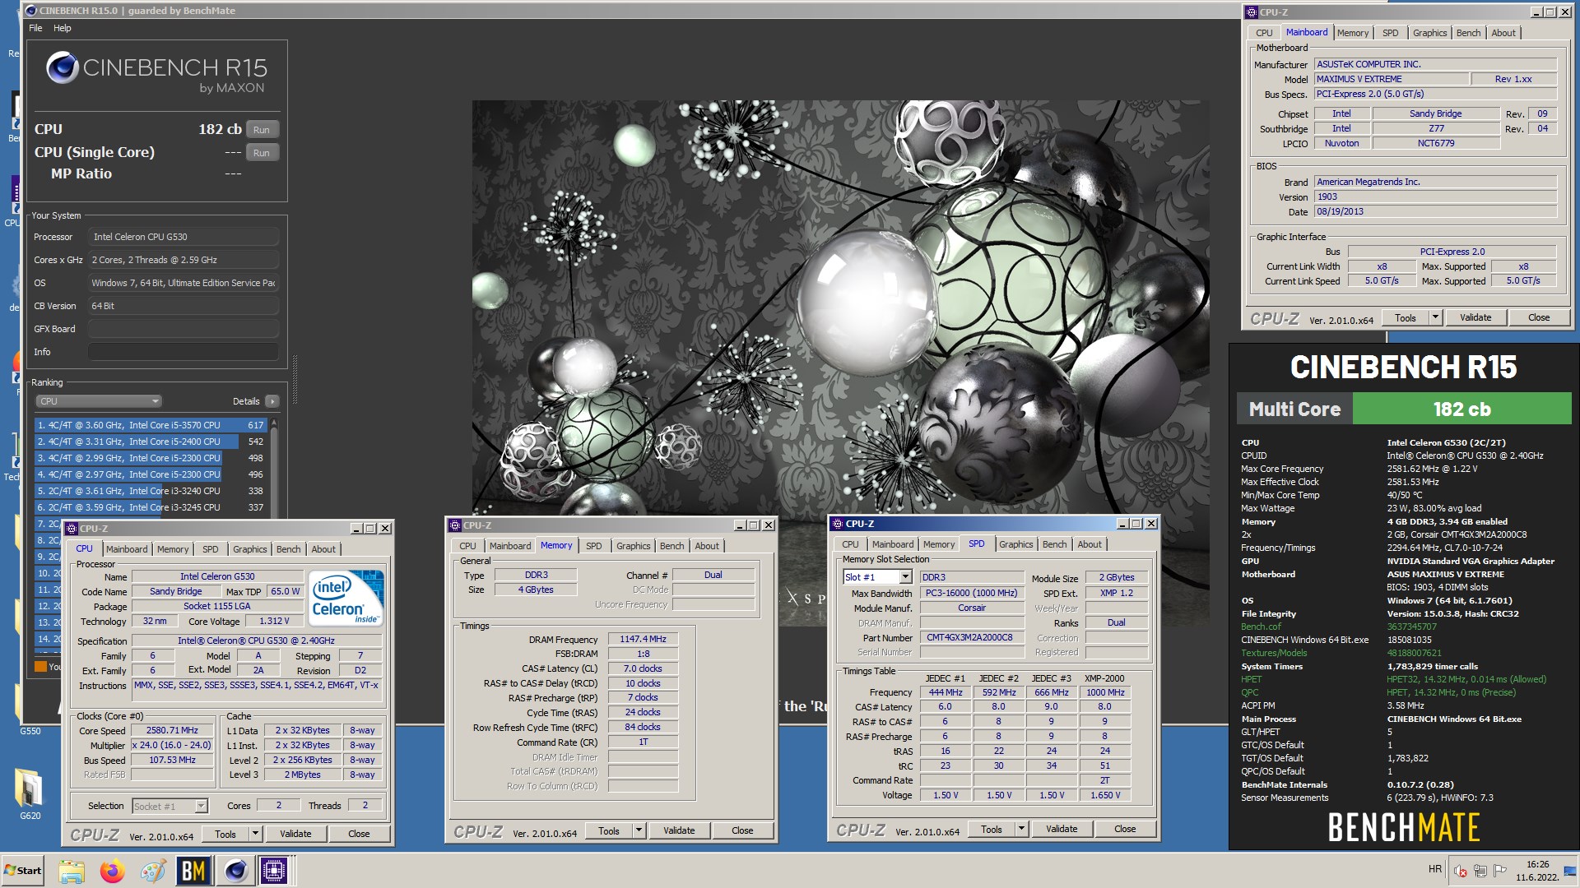1580x888 pixels.
Task: Select the G620 desktop icon
Action: coord(30,793)
